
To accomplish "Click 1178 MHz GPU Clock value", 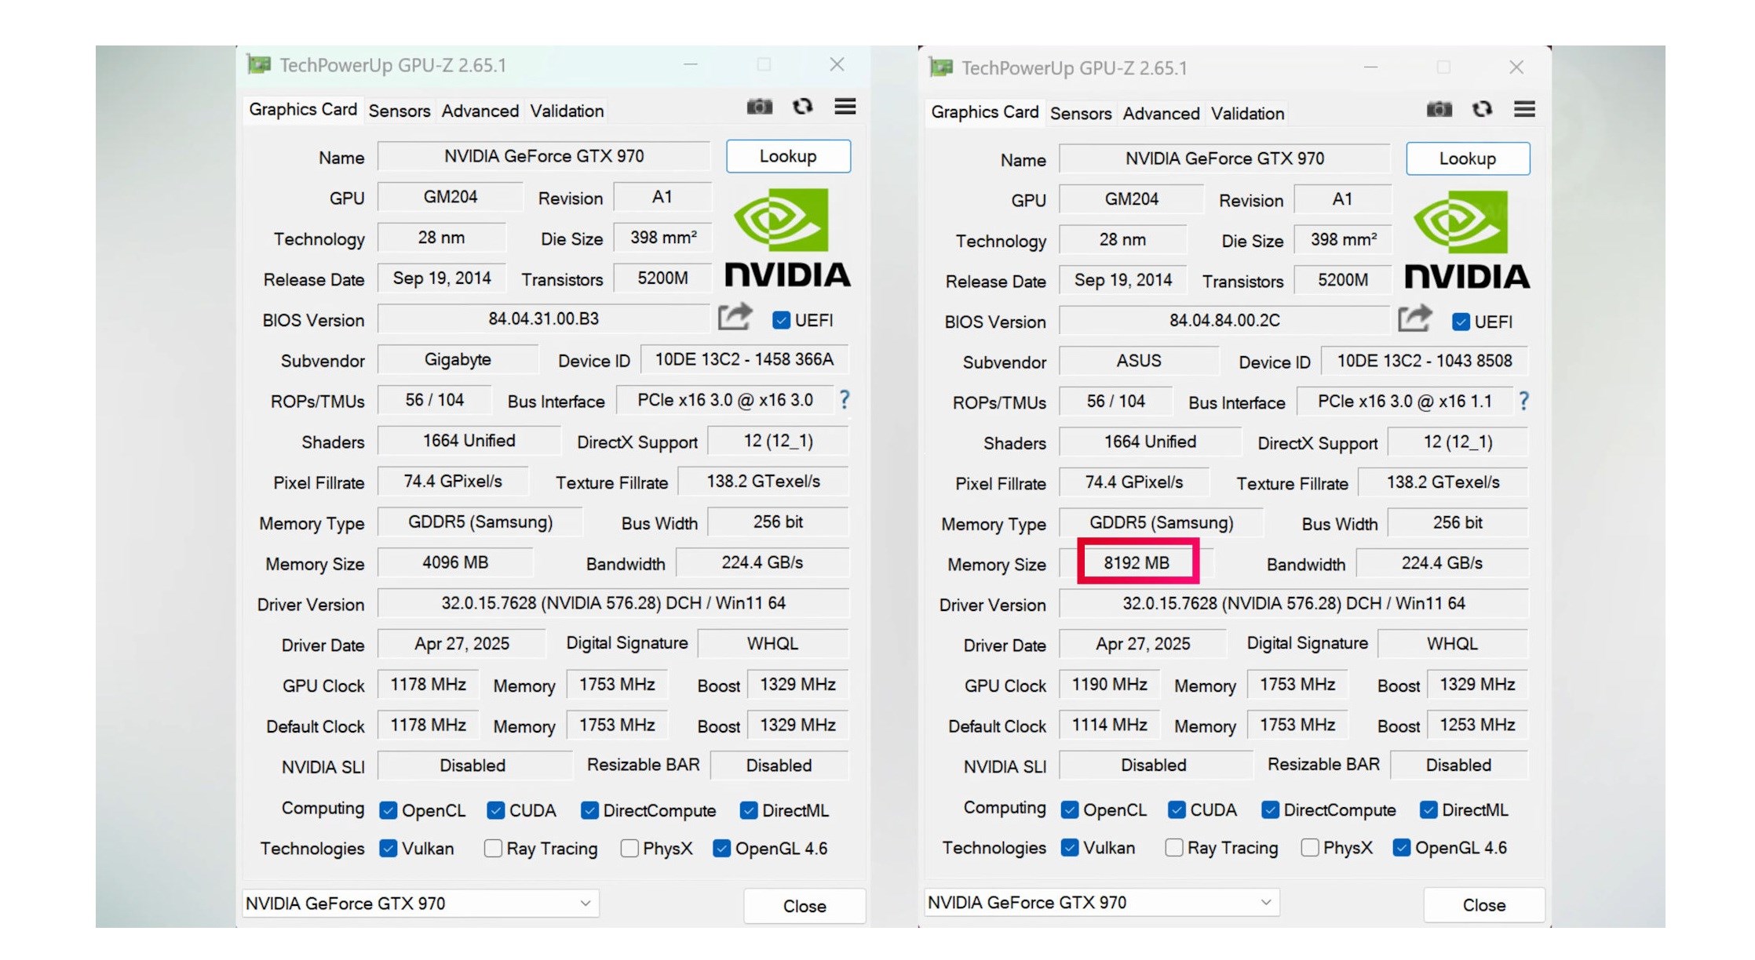I will [429, 684].
